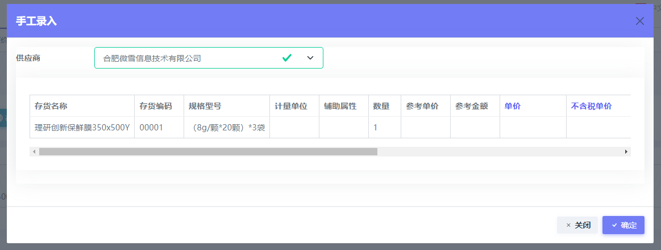661x250 pixels.
Task: Click the 供应商 label
Action: [28, 58]
